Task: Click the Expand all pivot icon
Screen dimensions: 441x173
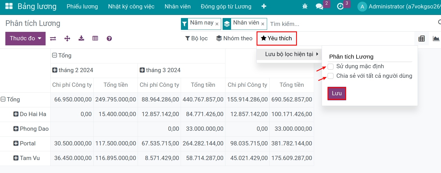Action: pos(67,38)
